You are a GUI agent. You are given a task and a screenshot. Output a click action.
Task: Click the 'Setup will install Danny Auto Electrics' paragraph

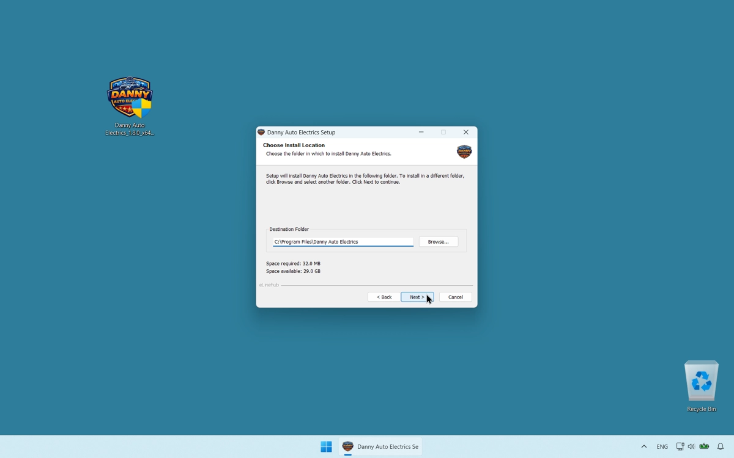(x=365, y=179)
